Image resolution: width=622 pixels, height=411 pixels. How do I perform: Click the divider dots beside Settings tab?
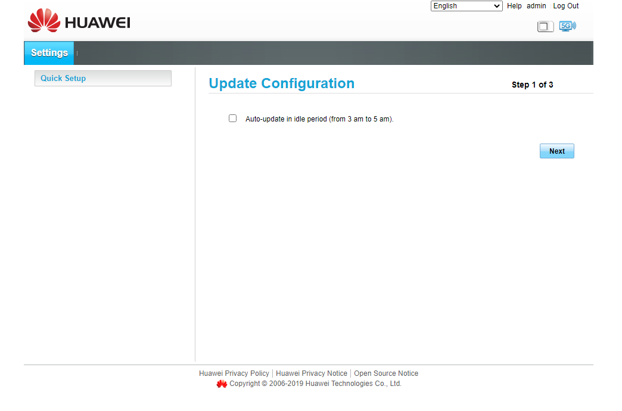click(77, 53)
